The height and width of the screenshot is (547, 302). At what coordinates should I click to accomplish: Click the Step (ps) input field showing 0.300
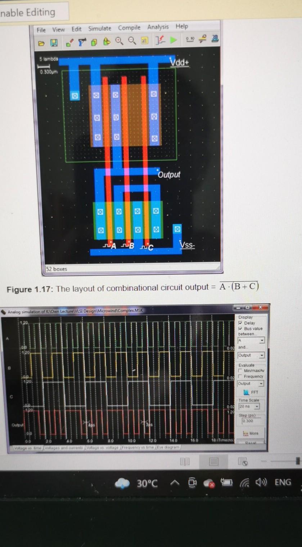click(x=248, y=420)
